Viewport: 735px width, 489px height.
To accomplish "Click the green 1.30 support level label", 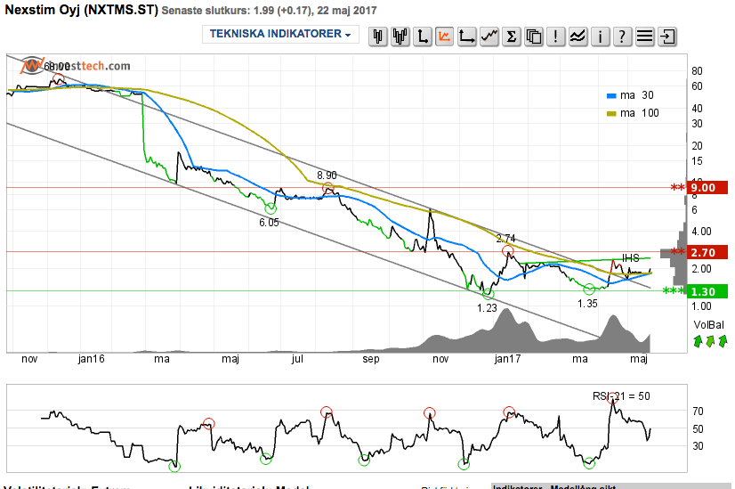I will [707, 292].
